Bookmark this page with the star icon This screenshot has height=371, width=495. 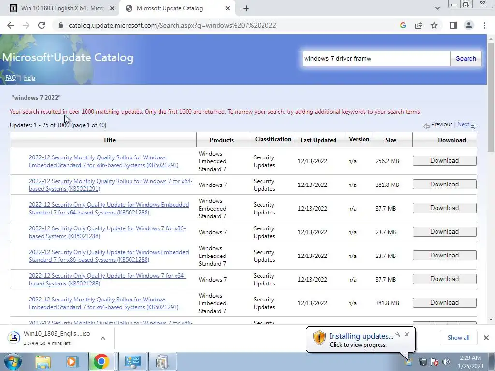(x=434, y=25)
